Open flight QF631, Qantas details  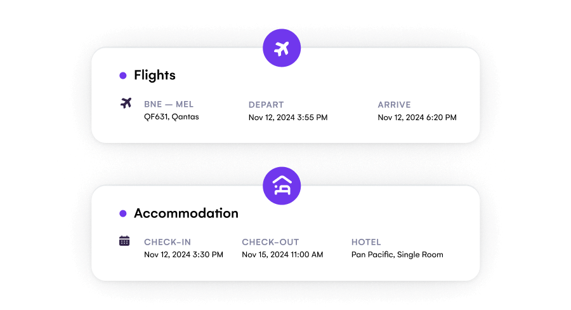tap(171, 117)
